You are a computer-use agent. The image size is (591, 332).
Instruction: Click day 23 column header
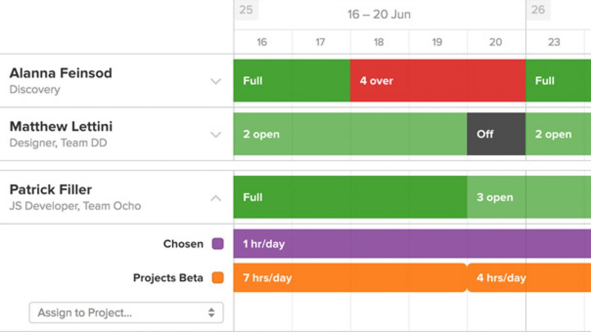pos(554,42)
